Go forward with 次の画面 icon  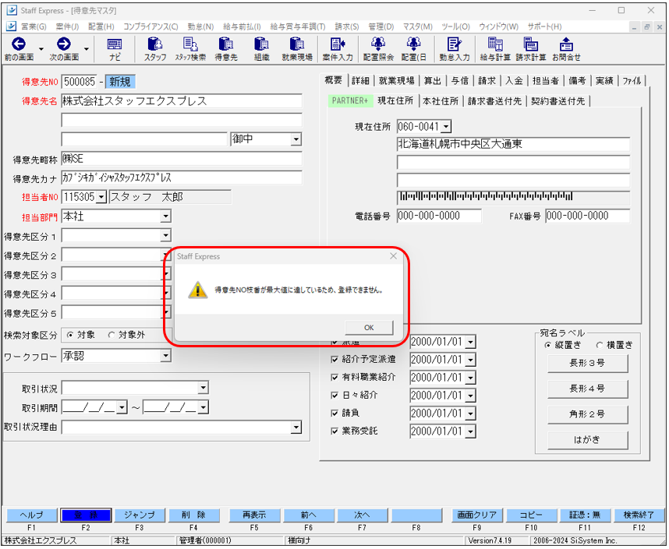click(x=64, y=48)
